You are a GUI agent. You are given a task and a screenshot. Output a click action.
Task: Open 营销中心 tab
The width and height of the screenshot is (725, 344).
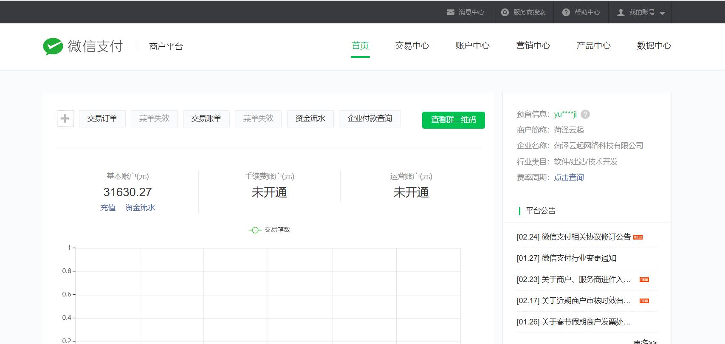point(533,45)
